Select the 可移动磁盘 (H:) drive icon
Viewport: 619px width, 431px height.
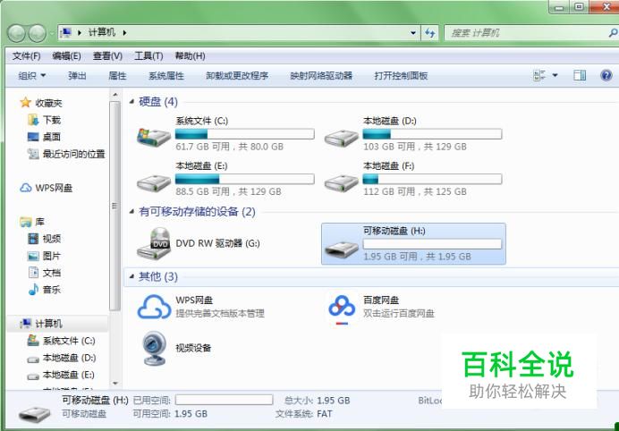(x=341, y=249)
